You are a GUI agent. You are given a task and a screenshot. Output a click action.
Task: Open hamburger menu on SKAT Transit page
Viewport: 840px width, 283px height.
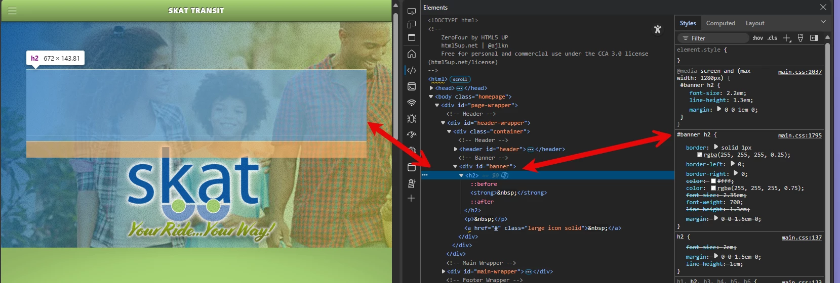click(x=12, y=11)
